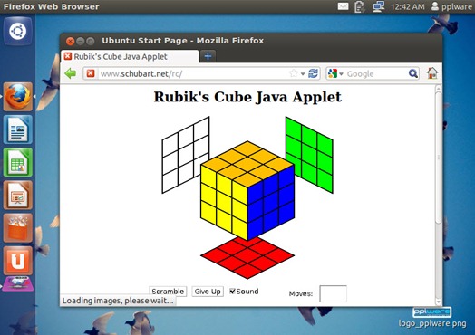Screen dimensions: 475x335
Task: Click the scrollbar up arrow
Action: coord(439,89)
